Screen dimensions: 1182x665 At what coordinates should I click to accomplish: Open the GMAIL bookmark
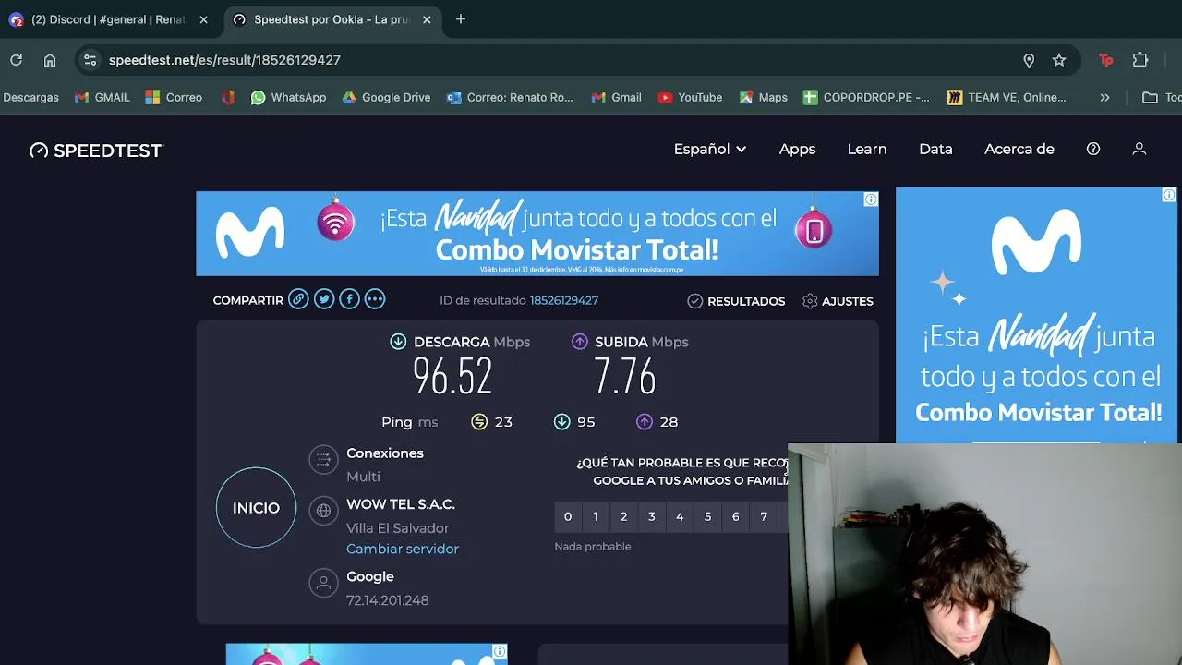pos(103,97)
